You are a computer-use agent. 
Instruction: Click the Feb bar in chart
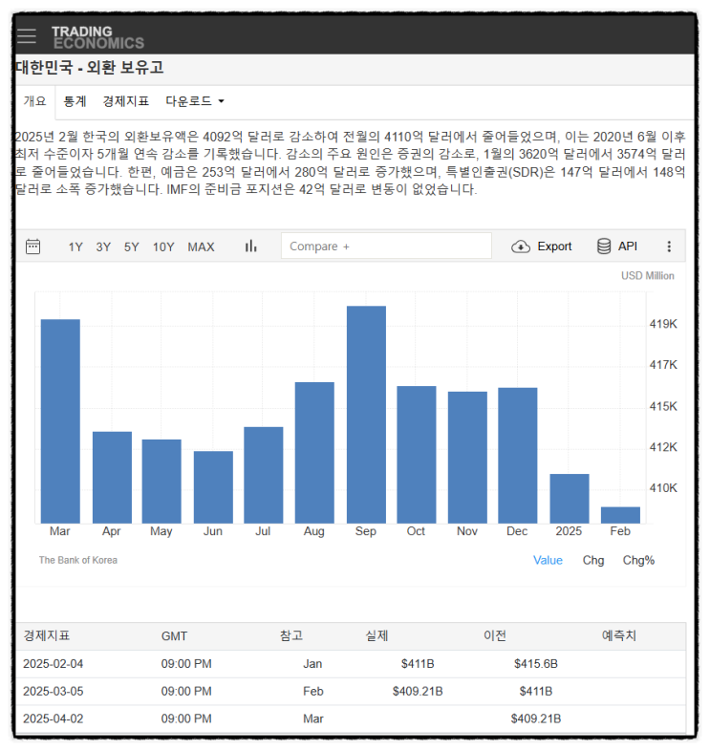pos(620,515)
